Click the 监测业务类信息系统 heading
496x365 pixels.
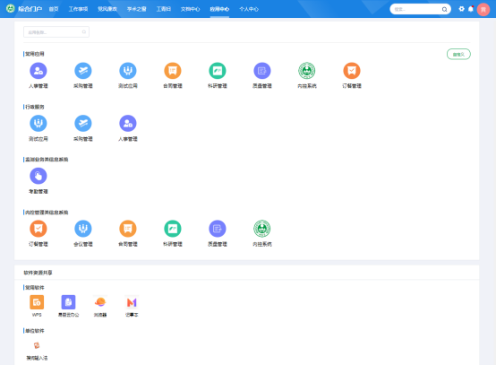tap(47, 160)
